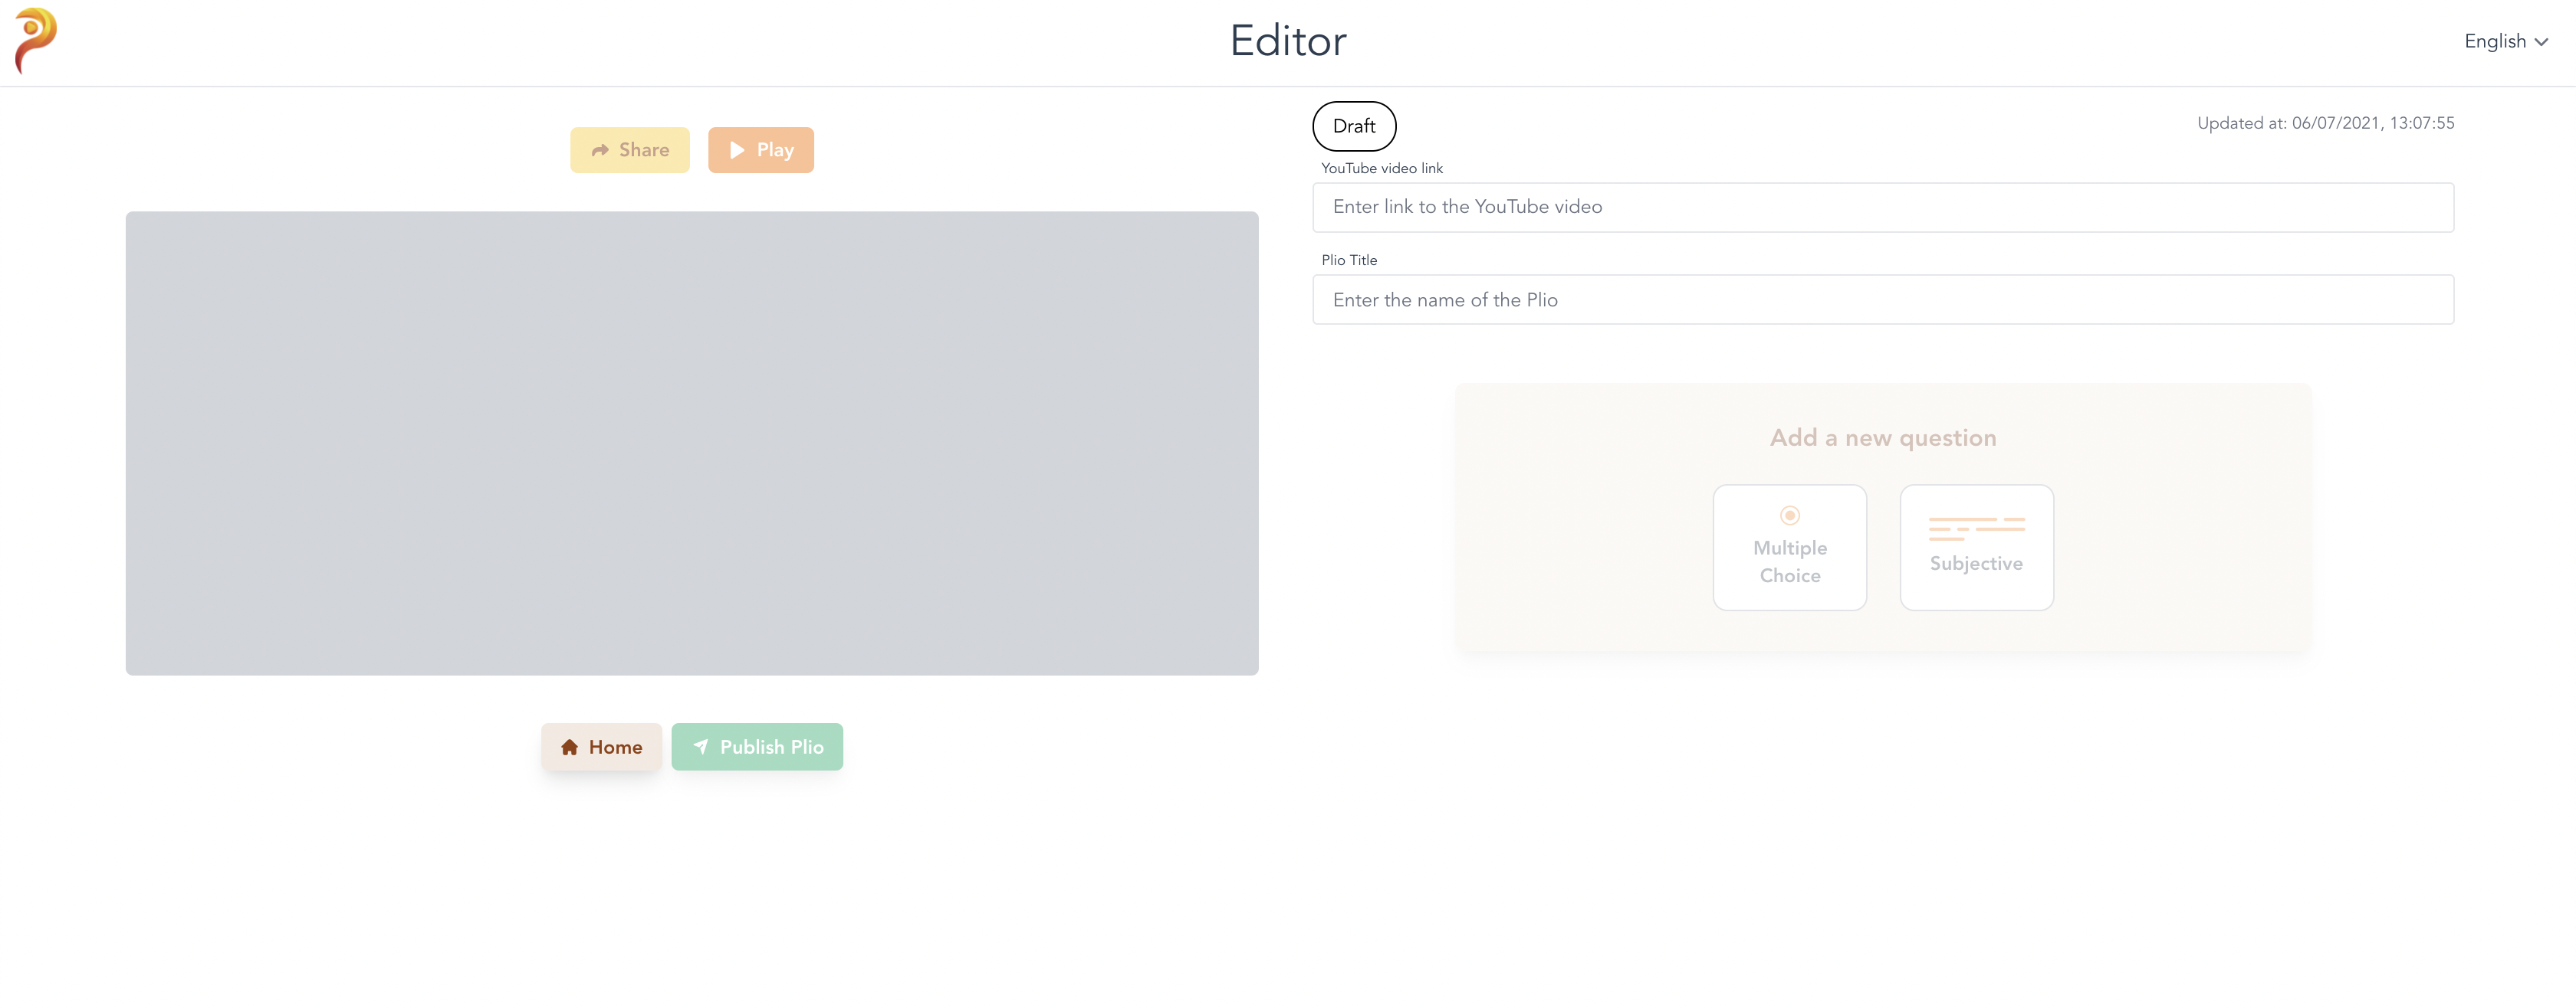Click the Subjective text-lines icon
The width and height of the screenshot is (2576, 1008).
pos(1976,529)
